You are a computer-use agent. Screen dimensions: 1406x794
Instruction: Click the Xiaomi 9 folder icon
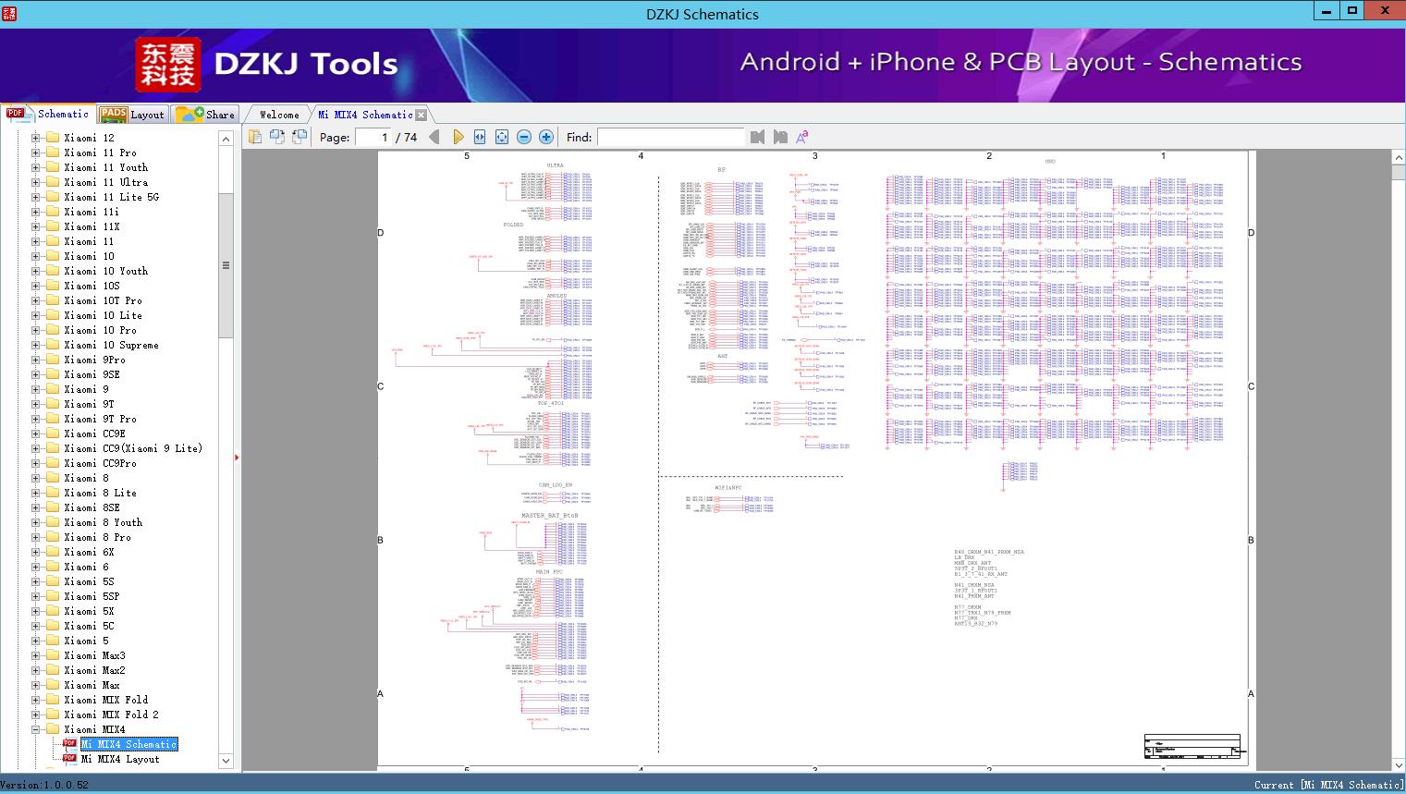pos(53,389)
